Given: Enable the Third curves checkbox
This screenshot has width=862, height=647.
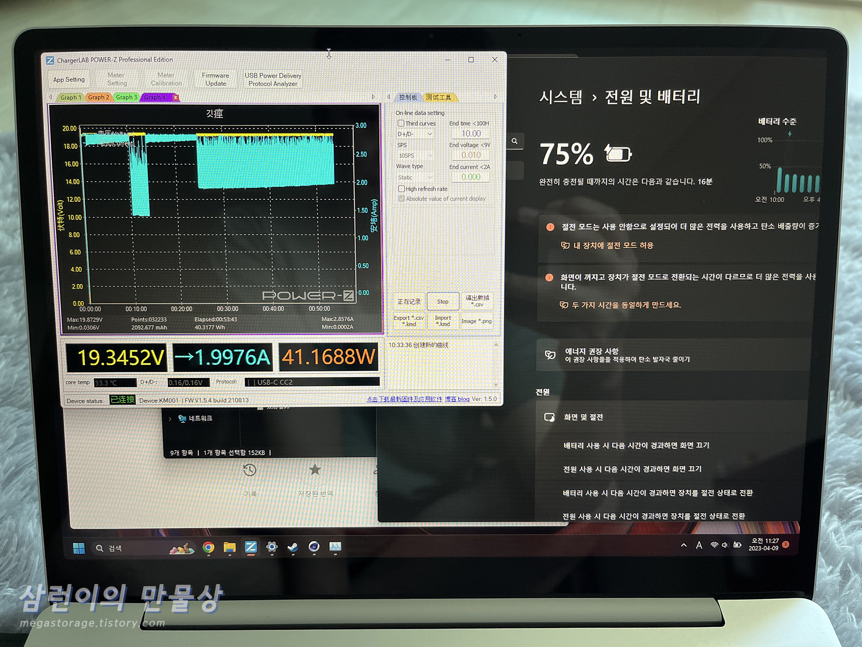Looking at the screenshot, I should [401, 123].
